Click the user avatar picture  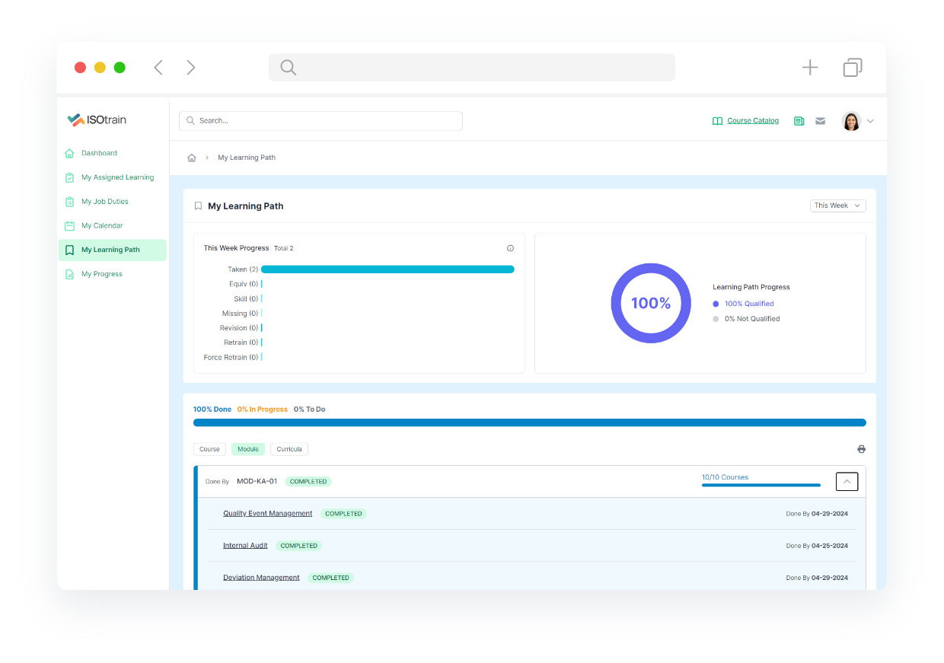click(851, 121)
